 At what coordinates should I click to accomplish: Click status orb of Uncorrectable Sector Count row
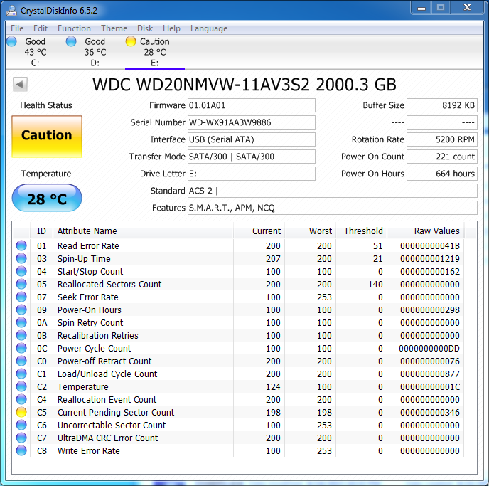pyautogui.click(x=21, y=425)
